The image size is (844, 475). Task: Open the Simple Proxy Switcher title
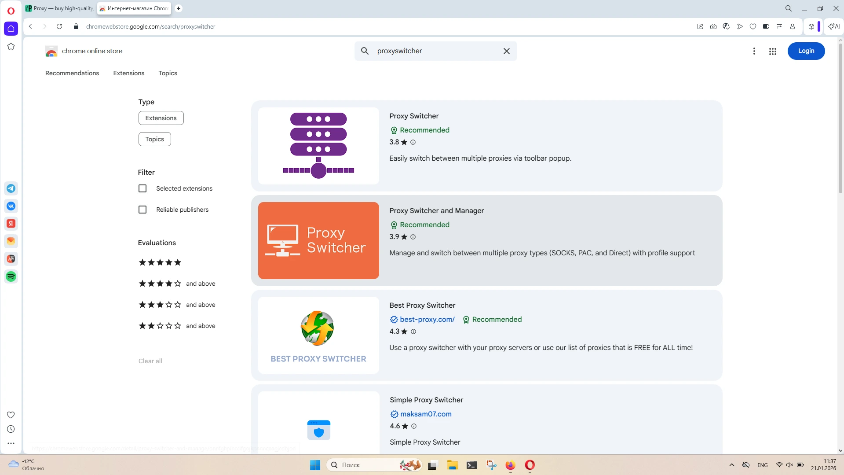pyautogui.click(x=426, y=400)
